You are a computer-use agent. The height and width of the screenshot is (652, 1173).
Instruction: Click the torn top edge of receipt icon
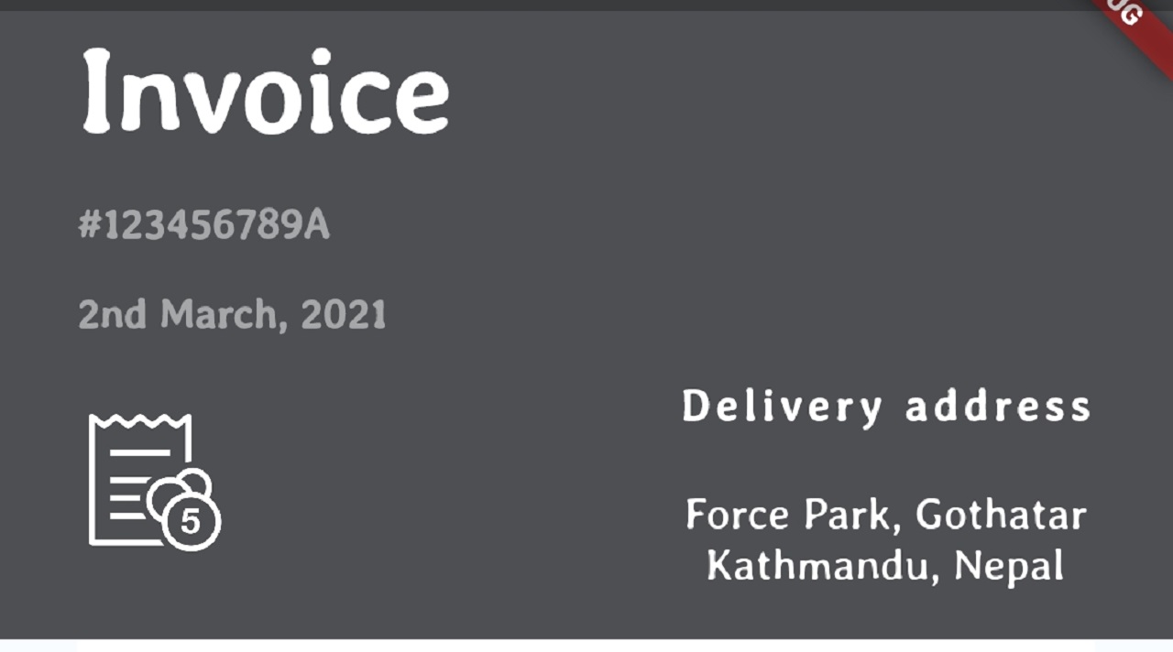pos(140,422)
